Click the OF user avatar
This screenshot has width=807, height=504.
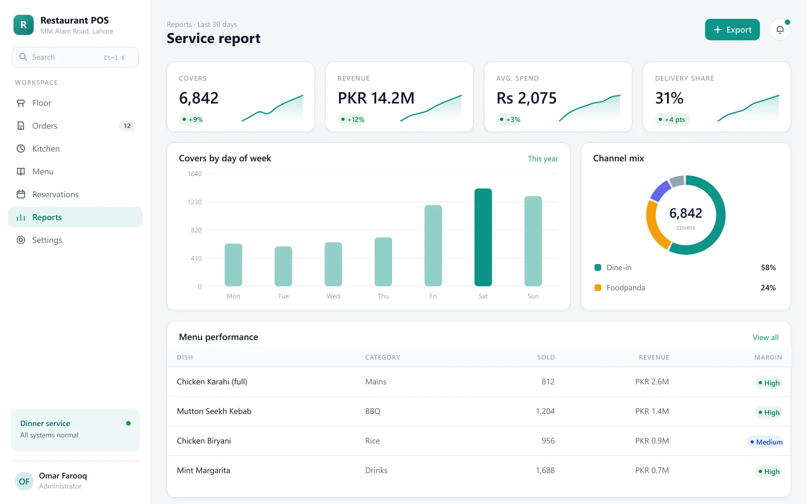pos(24,481)
